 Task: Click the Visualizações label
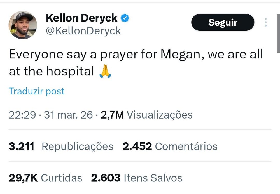(x=160, y=115)
